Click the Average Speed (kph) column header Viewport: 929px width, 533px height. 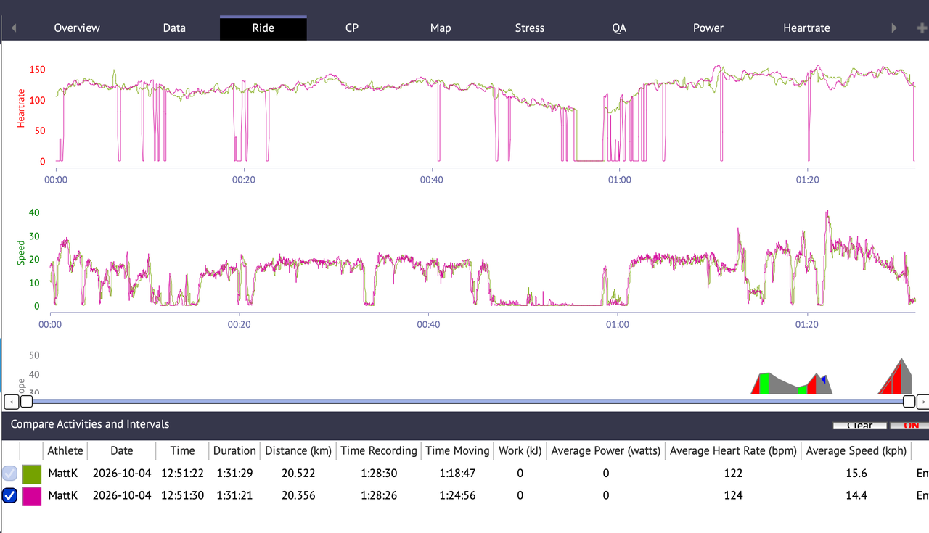[x=856, y=450]
